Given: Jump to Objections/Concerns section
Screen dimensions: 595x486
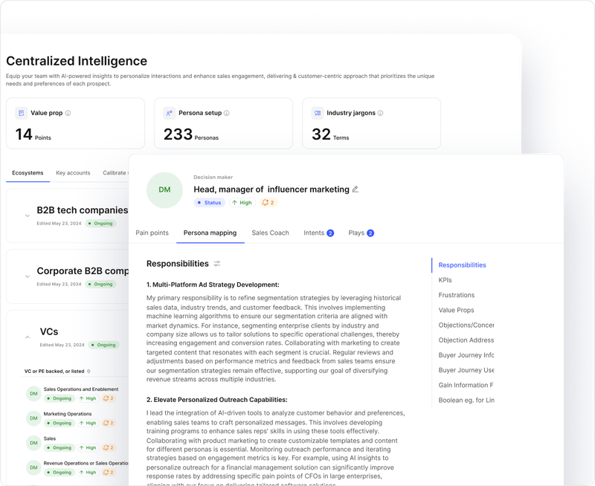Looking at the screenshot, I should coord(466,325).
